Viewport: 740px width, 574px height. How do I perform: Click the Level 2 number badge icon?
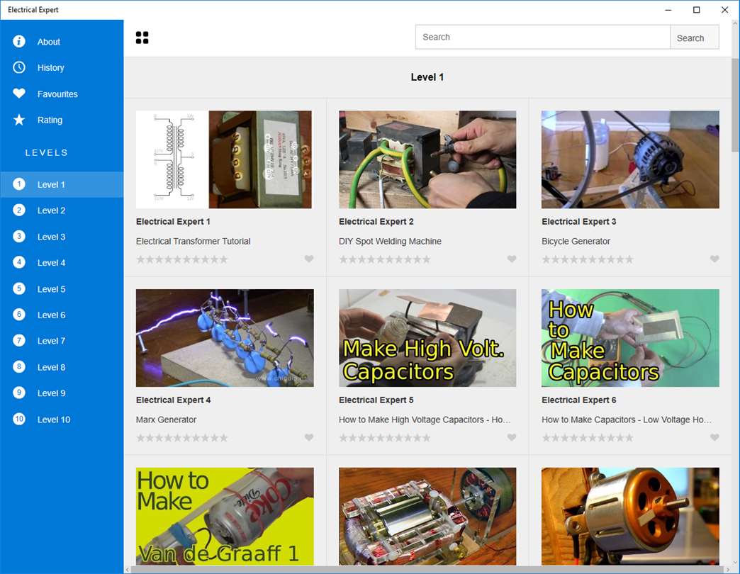pos(19,210)
